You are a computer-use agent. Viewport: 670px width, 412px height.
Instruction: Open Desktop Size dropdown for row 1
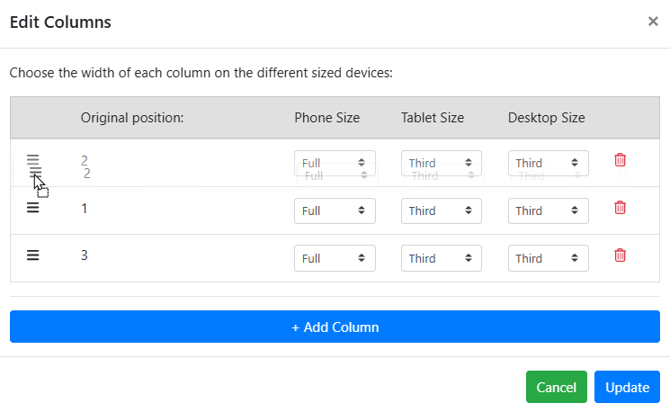pos(549,210)
